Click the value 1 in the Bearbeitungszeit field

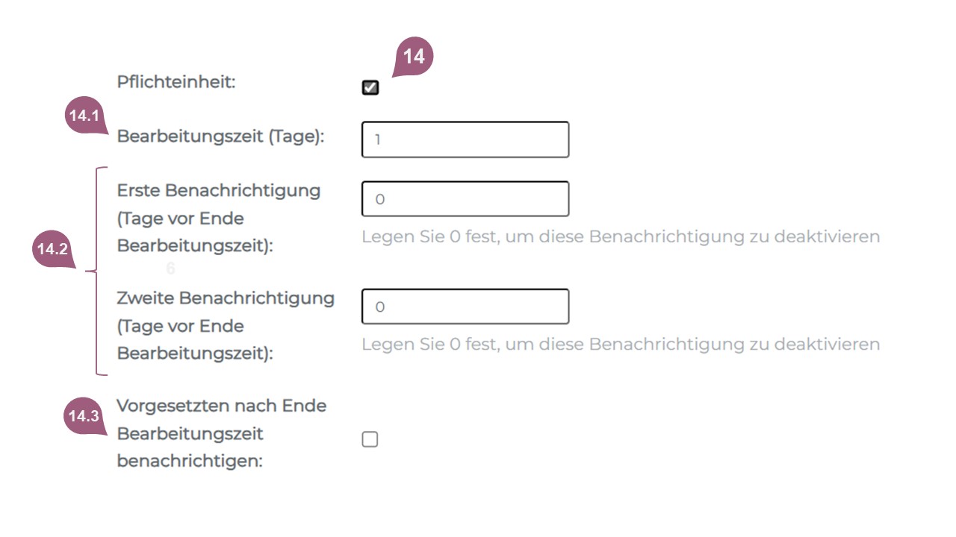point(378,139)
